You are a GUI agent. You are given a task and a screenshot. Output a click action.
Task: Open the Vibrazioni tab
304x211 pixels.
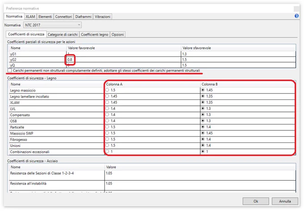[102, 17]
